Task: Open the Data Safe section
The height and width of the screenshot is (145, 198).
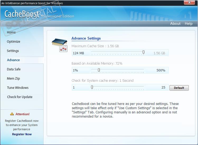Action: 14,69
